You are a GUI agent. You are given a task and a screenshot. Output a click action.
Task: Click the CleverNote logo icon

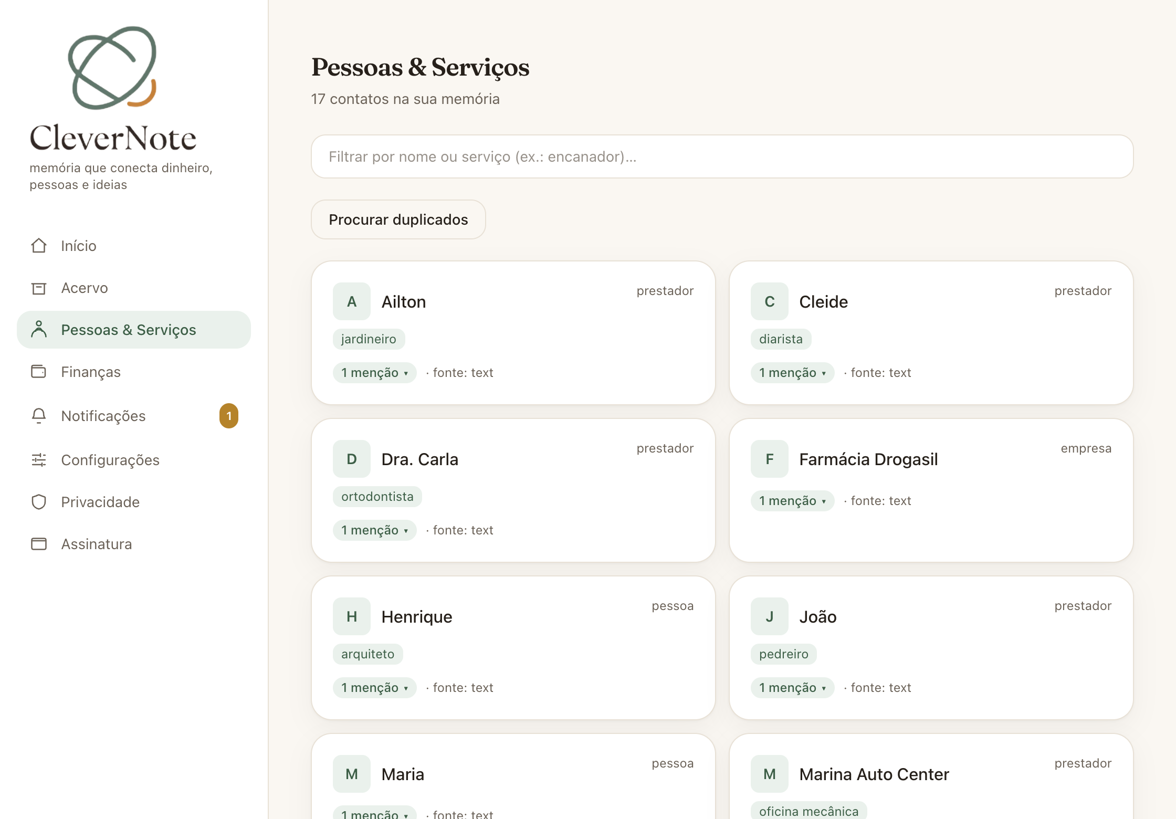[x=112, y=68]
